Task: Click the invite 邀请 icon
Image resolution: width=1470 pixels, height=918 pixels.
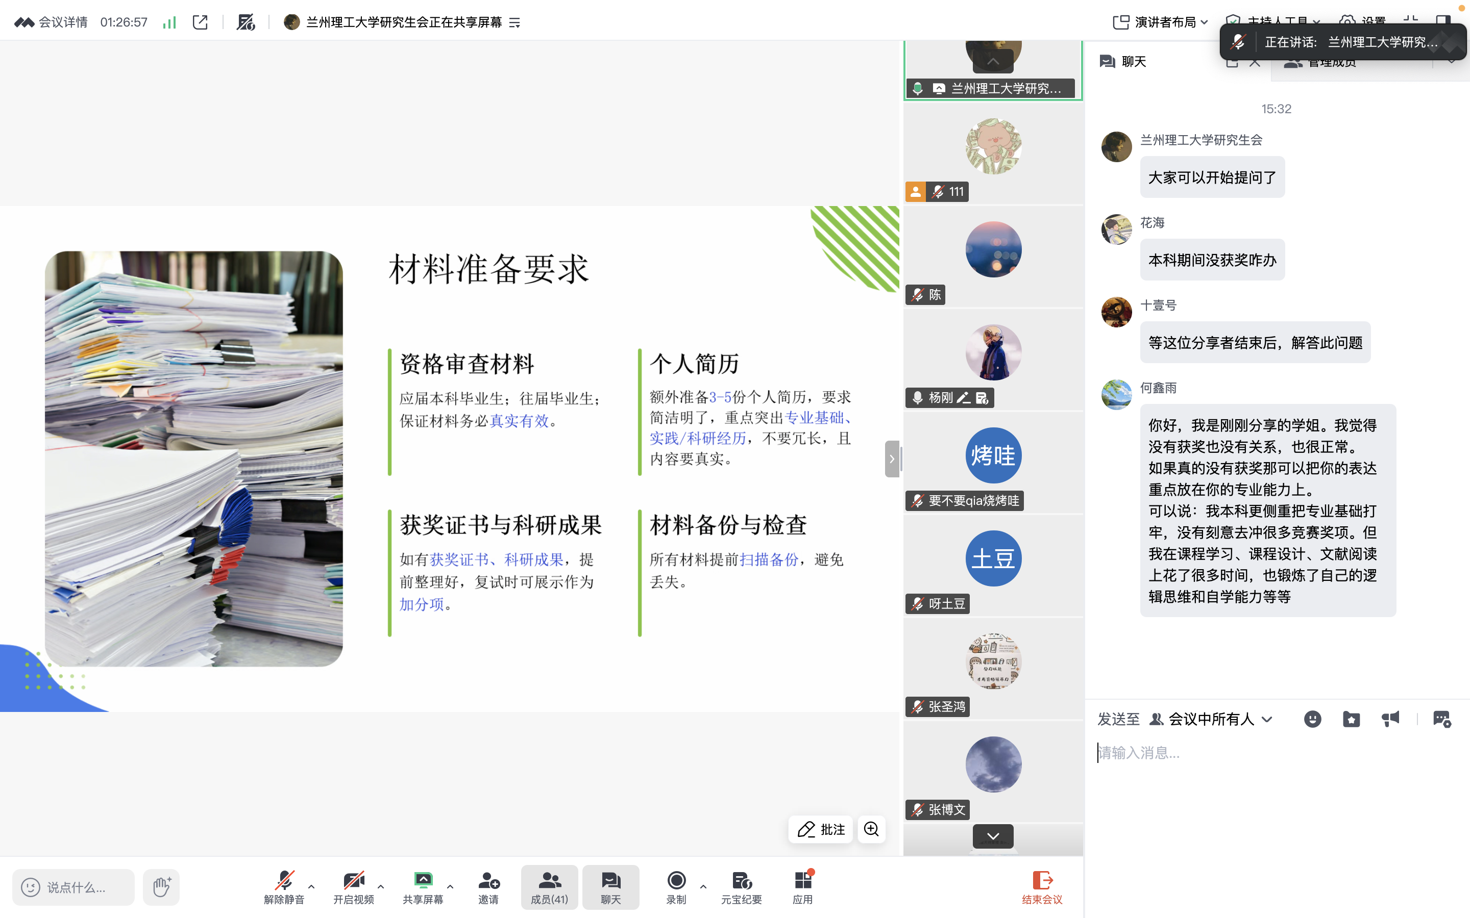Action: click(x=488, y=886)
